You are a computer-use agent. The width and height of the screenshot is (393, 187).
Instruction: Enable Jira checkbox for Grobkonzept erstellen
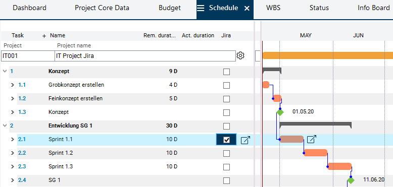click(x=226, y=86)
